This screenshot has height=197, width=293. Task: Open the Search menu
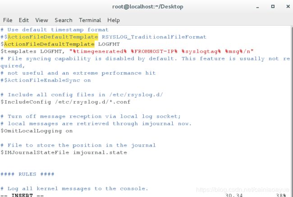pos(64,20)
